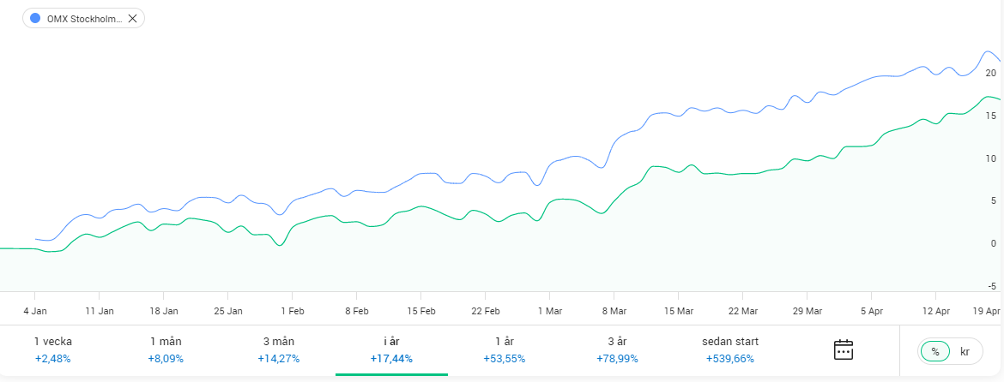This screenshot has height=382, width=1004.
Task: Switch chart to kr view
Action: 965,351
